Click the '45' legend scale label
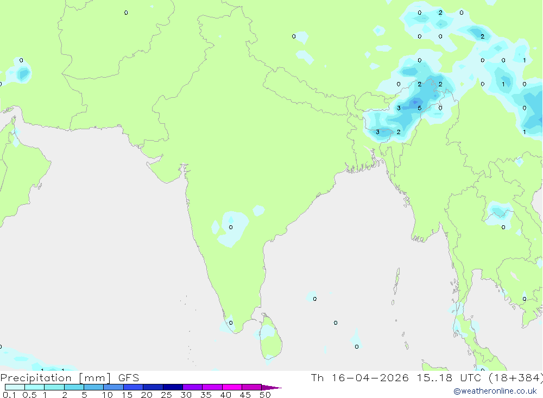 coord(245,395)
